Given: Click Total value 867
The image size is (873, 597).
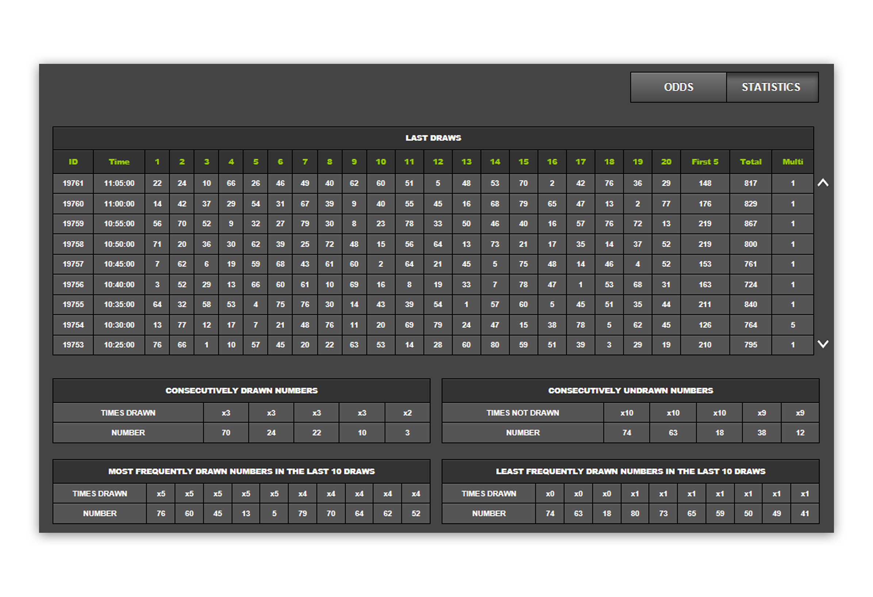Looking at the screenshot, I should pos(750,224).
